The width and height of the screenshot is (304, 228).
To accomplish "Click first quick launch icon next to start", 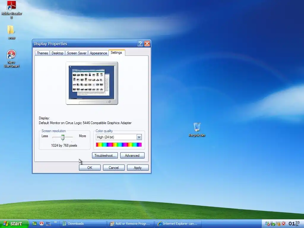I will [x=34, y=224].
